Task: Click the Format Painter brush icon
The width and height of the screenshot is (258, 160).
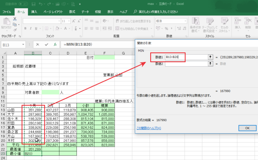Action: coord(15,30)
